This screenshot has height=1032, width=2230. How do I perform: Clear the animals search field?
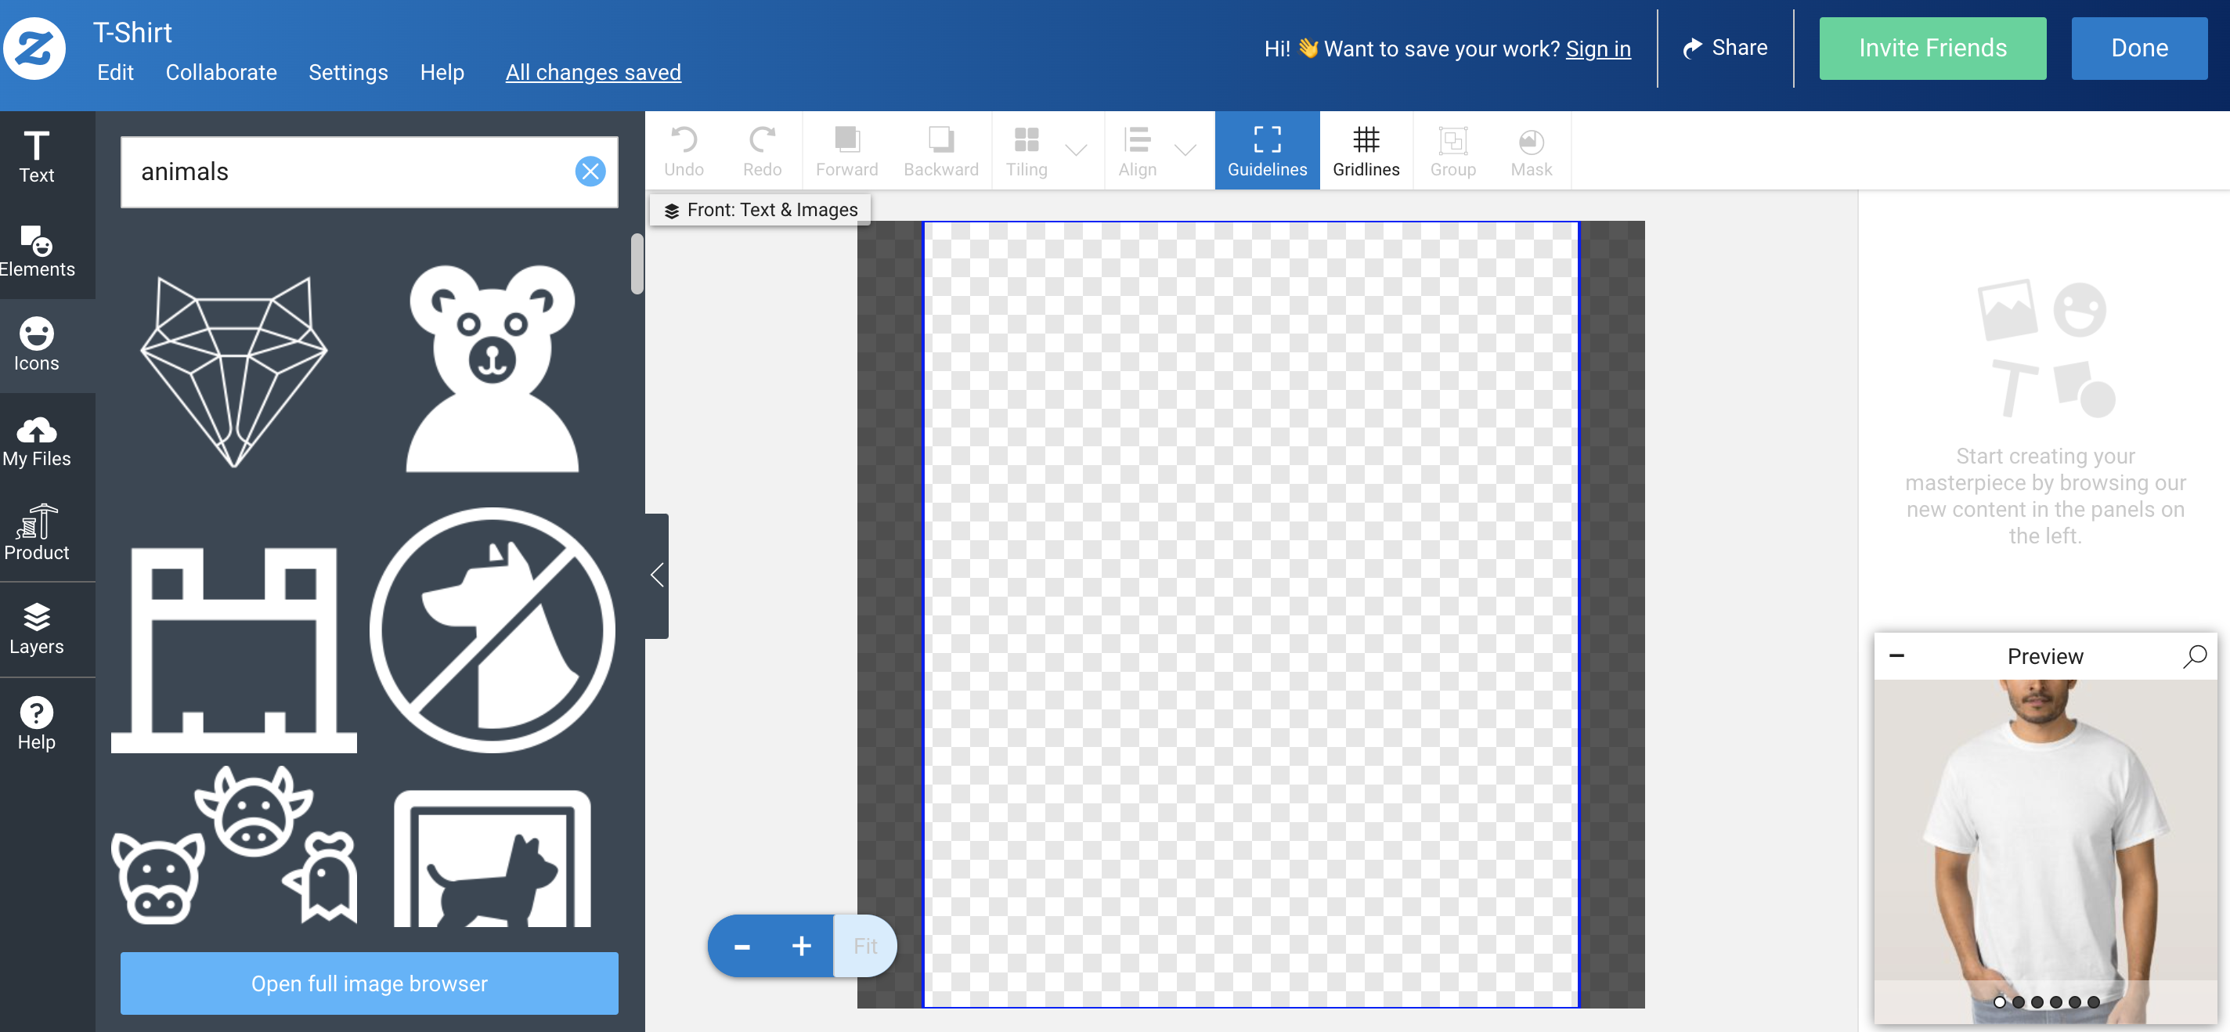tap(590, 171)
